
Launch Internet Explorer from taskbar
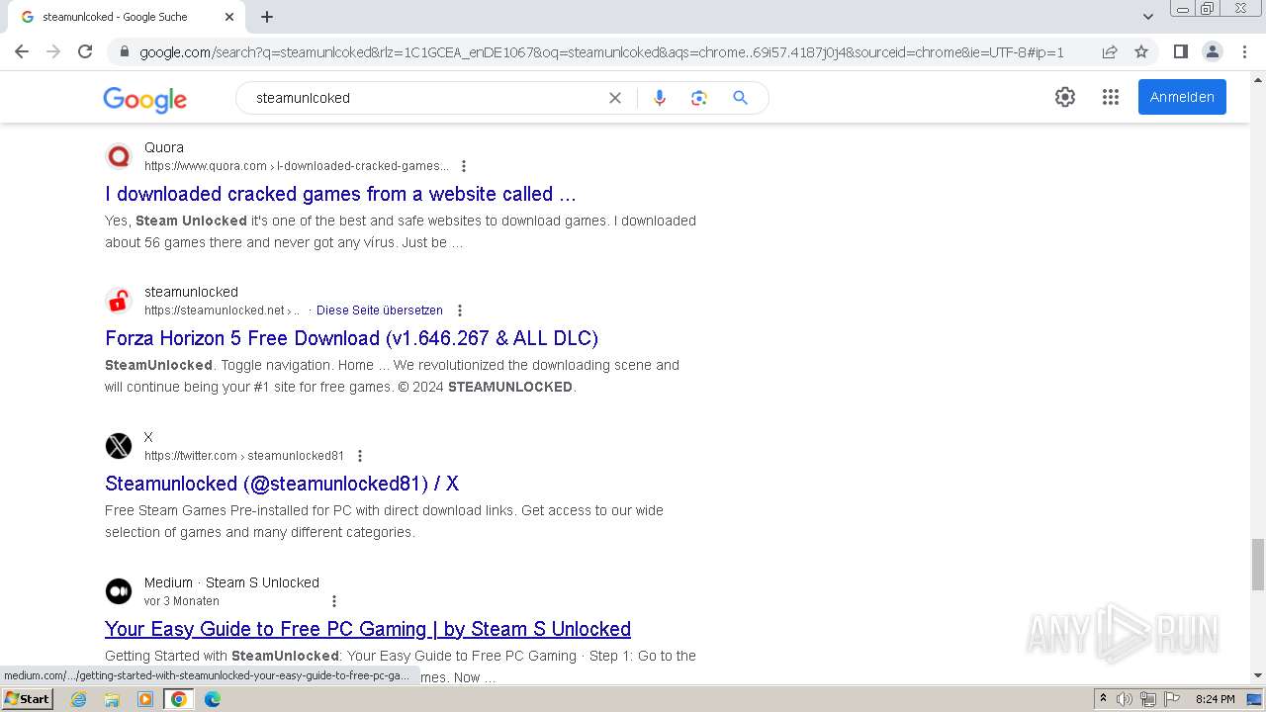pyautogui.click(x=79, y=699)
